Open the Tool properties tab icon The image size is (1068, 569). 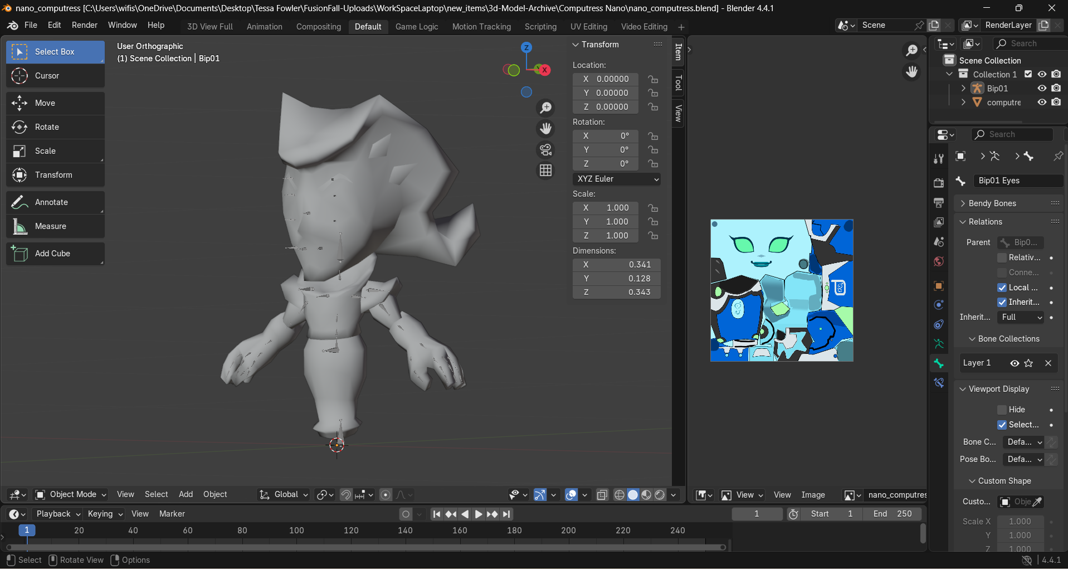pos(939,159)
